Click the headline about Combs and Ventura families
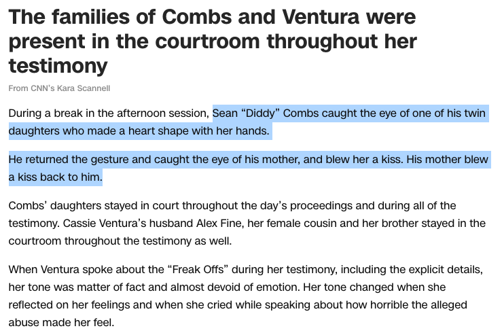Screen dimensions: 502x335 click(213, 41)
